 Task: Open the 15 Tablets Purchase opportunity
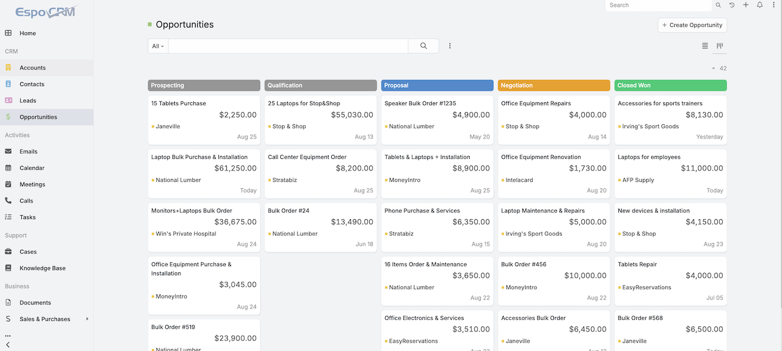pyautogui.click(x=179, y=103)
